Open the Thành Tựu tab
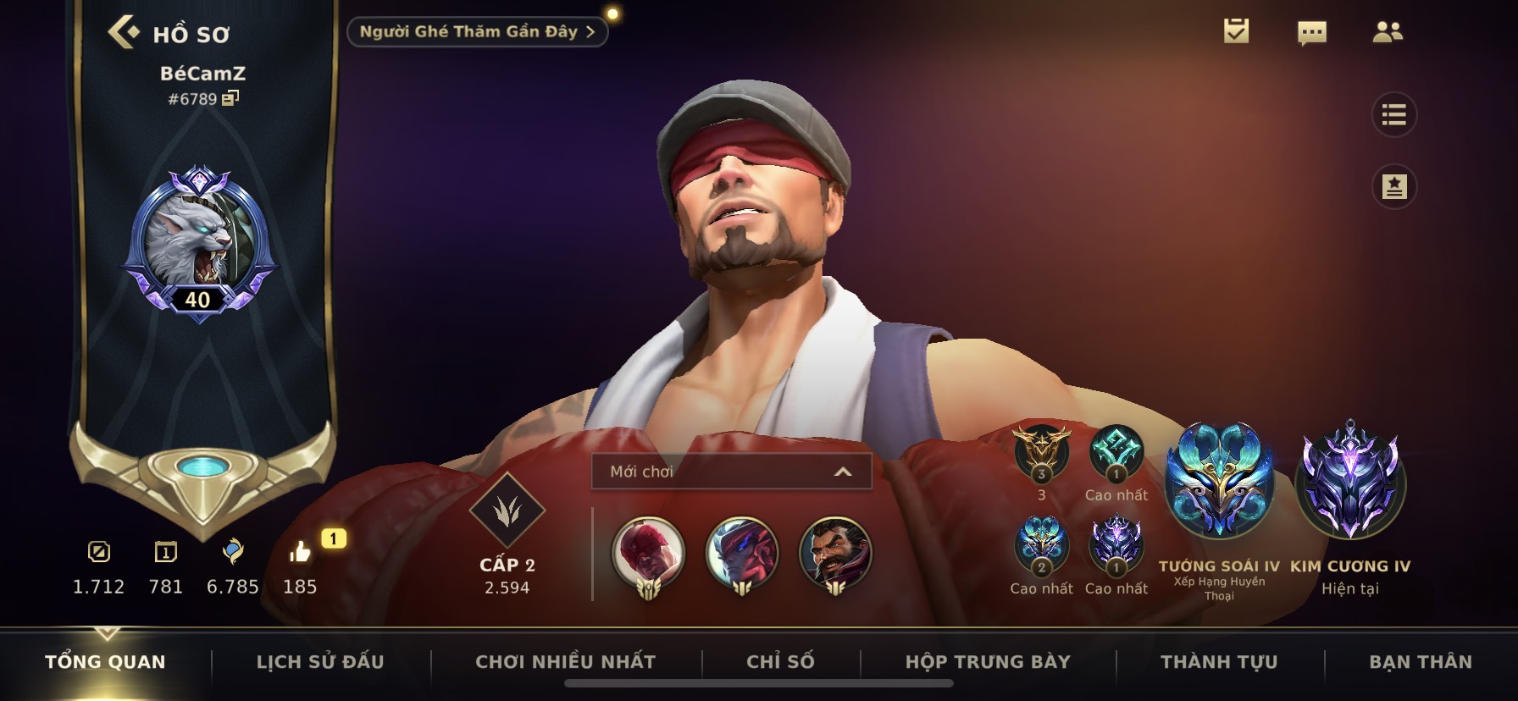The height and width of the screenshot is (701, 1518). [1219, 662]
